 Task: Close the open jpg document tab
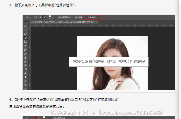click(x=96, y=22)
